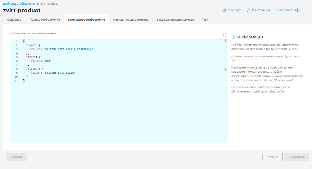
Task: Click the "name" key on line 2
Action: tap(31, 45)
